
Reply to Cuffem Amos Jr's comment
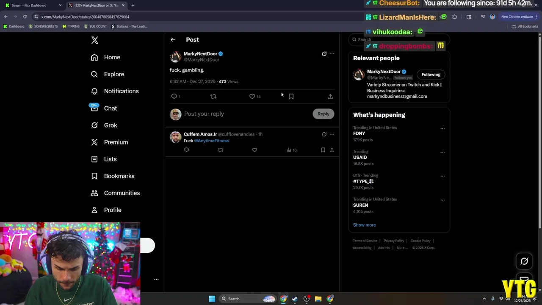click(x=186, y=150)
